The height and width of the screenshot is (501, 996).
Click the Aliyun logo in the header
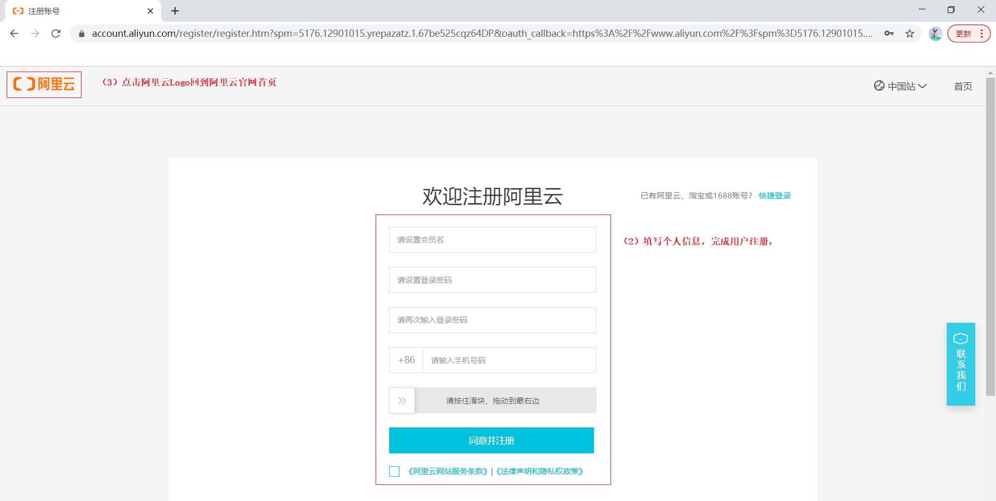[44, 84]
